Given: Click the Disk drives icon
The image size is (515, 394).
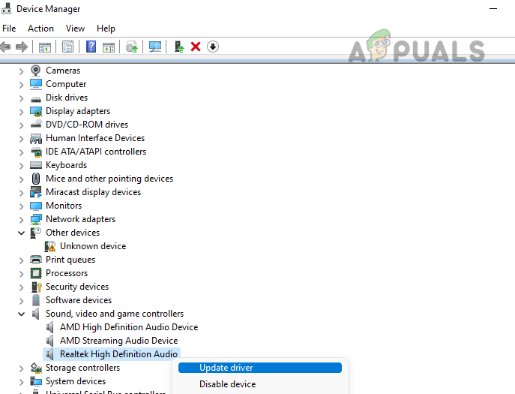Looking at the screenshot, I should (36, 98).
